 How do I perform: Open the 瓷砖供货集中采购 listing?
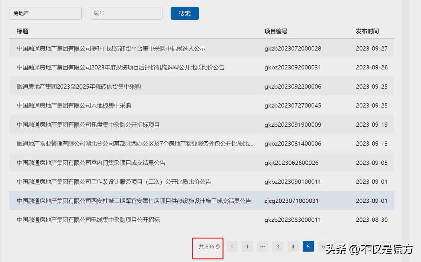[x=79, y=87]
